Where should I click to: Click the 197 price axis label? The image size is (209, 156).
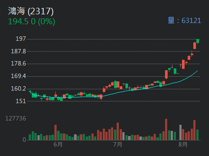coord(21,39)
